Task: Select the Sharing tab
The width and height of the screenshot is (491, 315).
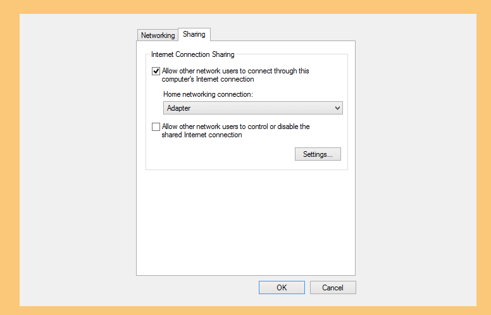Action: 194,34
